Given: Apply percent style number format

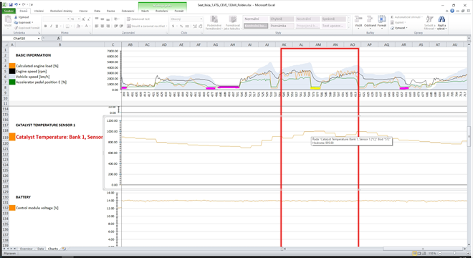Looking at the screenshot, I should (181, 27).
